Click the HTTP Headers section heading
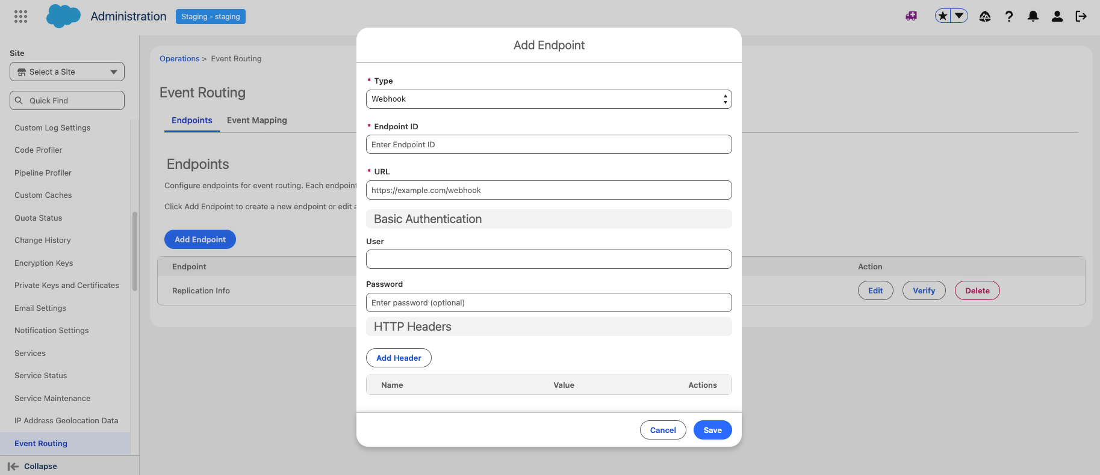1100x475 pixels. (x=412, y=326)
